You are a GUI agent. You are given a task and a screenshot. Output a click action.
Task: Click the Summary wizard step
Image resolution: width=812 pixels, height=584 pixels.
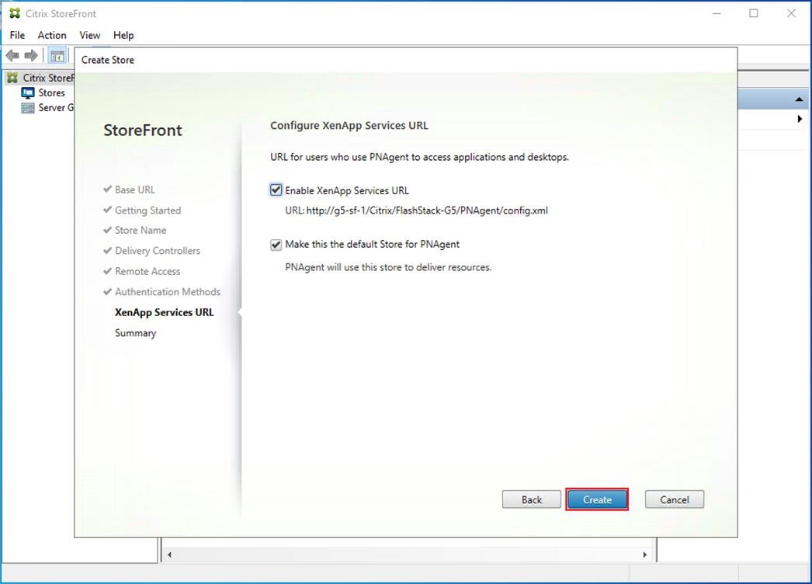[135, 333]
